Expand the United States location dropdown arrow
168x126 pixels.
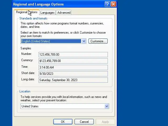107,106
